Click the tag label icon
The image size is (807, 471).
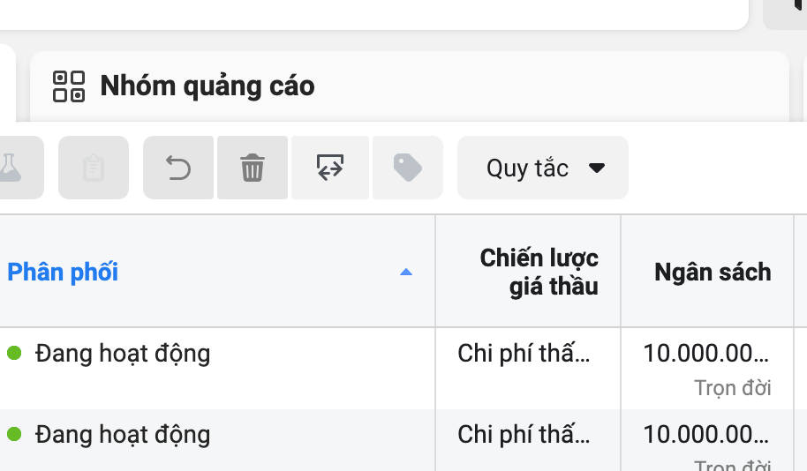point(408,168)
